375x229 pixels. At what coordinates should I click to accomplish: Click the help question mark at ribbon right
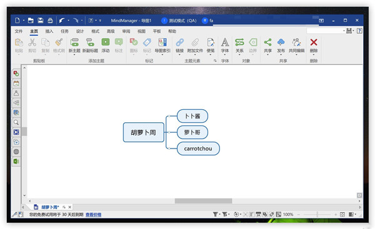coord(359,31)
